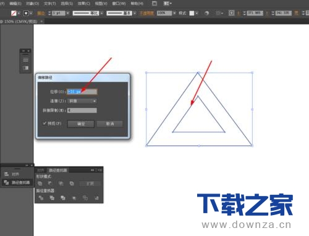
Task: Click the panel icon below the stroke icon in the dock
Action: (x=25, y=68)
